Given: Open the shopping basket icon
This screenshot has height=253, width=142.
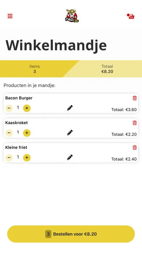Looking at the screenshot, I should click(x=131, y=16).
